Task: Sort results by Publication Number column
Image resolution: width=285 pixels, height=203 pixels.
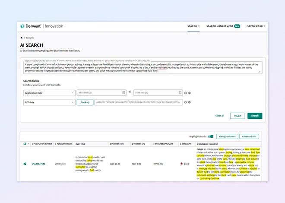Action: (x=42, y=144)
